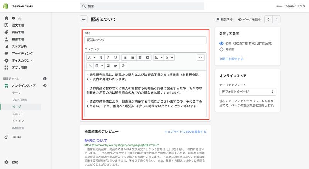309x169 pixels.
Task: Click the TikTok channel icon
Action: (x=7, y=137)
